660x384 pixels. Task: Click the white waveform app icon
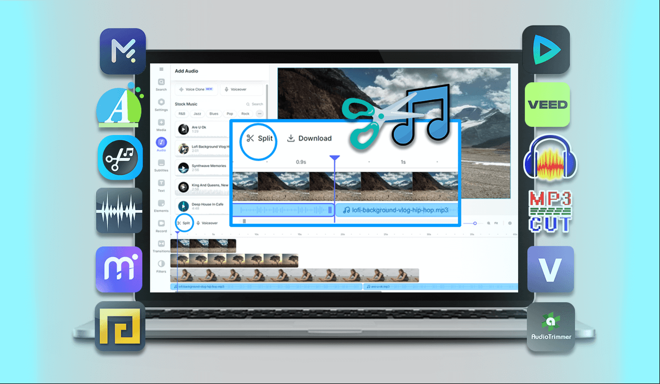[119, 211]
